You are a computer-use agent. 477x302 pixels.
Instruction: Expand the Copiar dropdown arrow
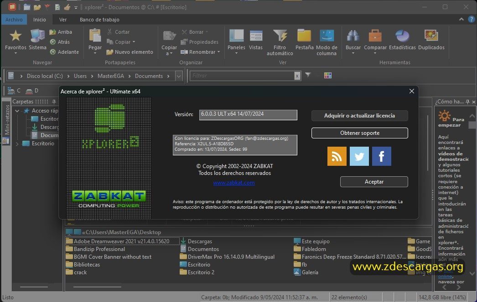coord(134,42)
